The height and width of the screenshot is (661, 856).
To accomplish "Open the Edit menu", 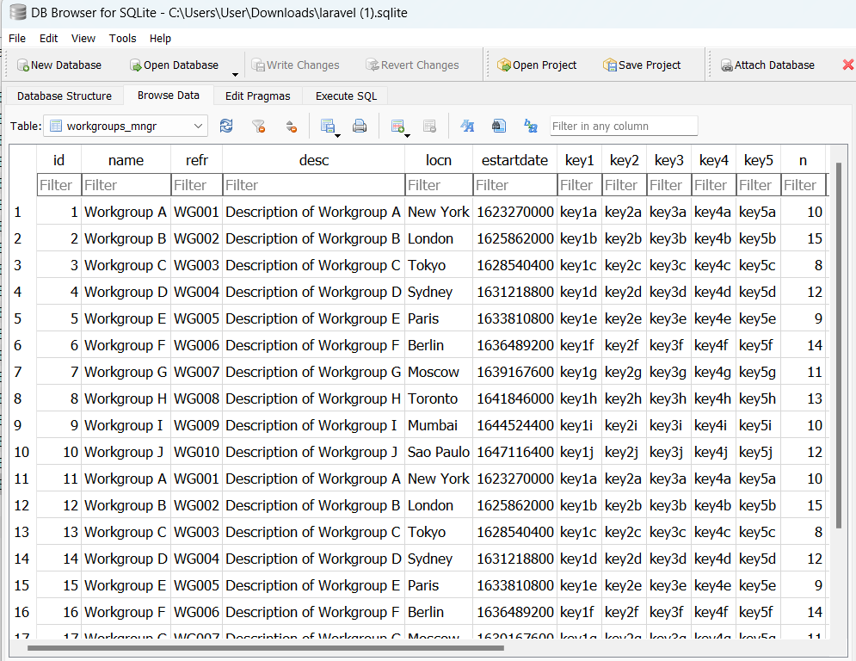I will pos(48,38).
